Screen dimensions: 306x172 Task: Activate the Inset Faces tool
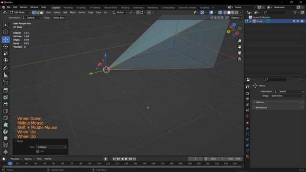click(x=5, y=97)
